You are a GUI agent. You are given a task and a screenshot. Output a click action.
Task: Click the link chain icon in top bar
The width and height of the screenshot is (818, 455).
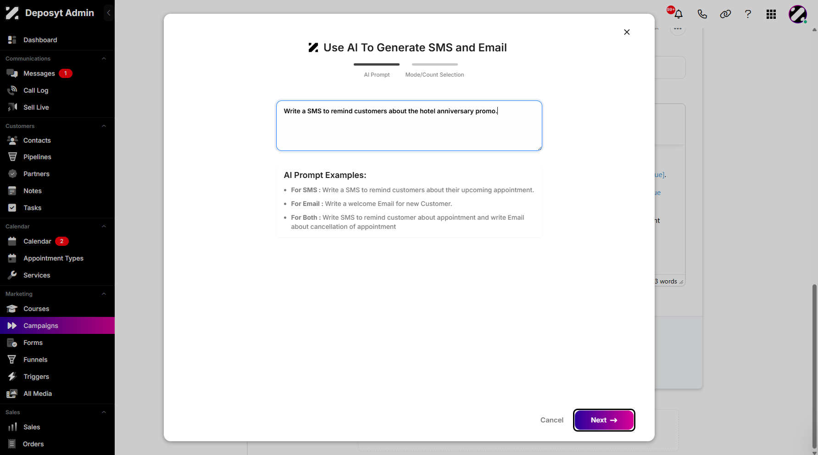coord(725,14)
